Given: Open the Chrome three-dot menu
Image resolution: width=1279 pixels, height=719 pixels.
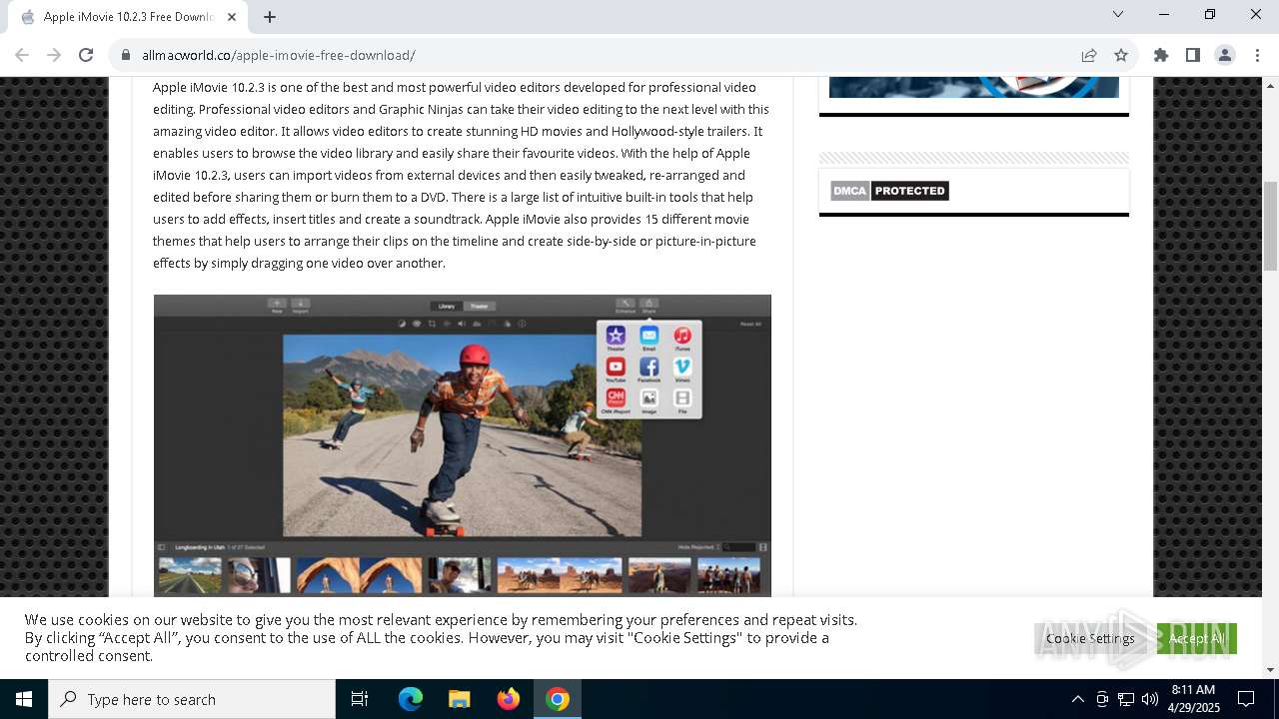Looking at the screenshot, I should [x=1257, y=55].
